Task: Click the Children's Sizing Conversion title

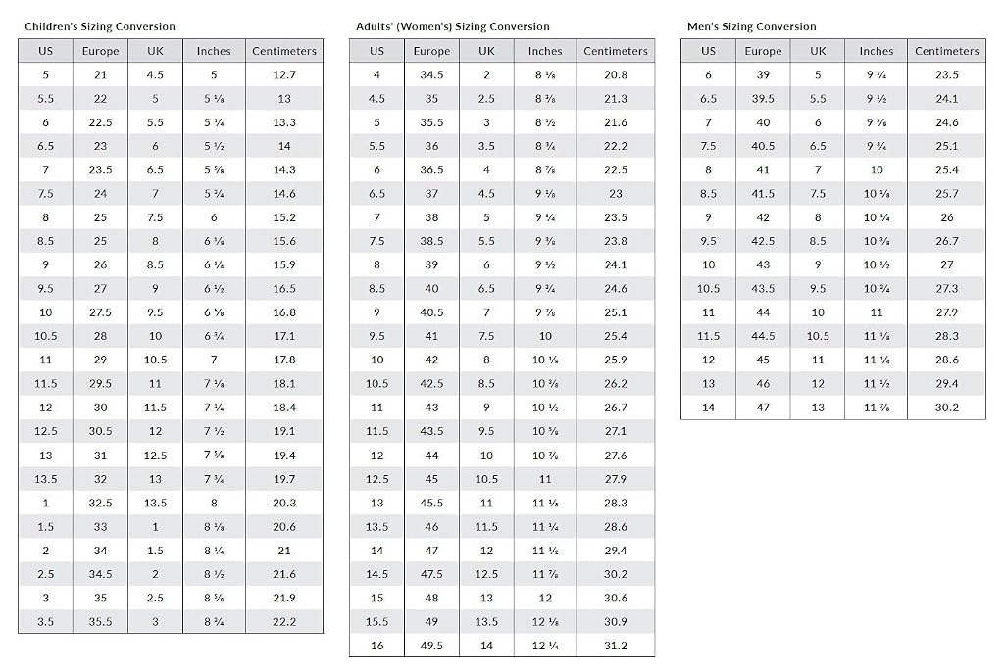Action: 100,26
